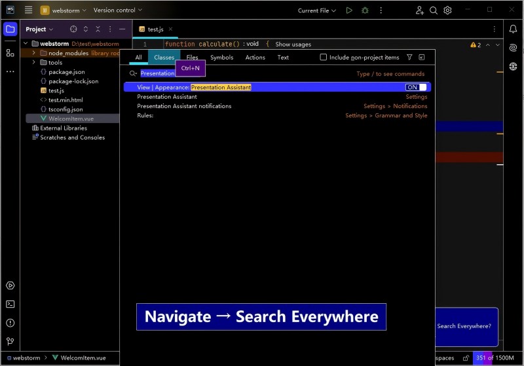Viewport: 524px width, 366px height.
Task: Hide the Project panel with minus icon
Action: pos(122,29)
